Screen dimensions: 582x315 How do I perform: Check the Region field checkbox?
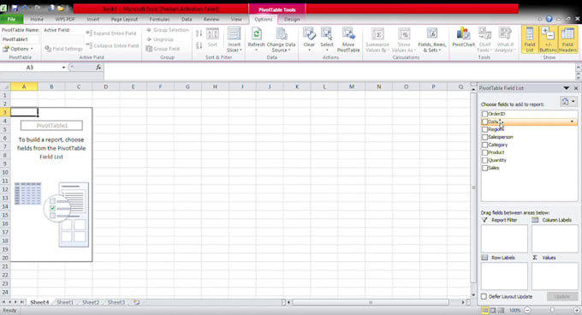point(484,129)
